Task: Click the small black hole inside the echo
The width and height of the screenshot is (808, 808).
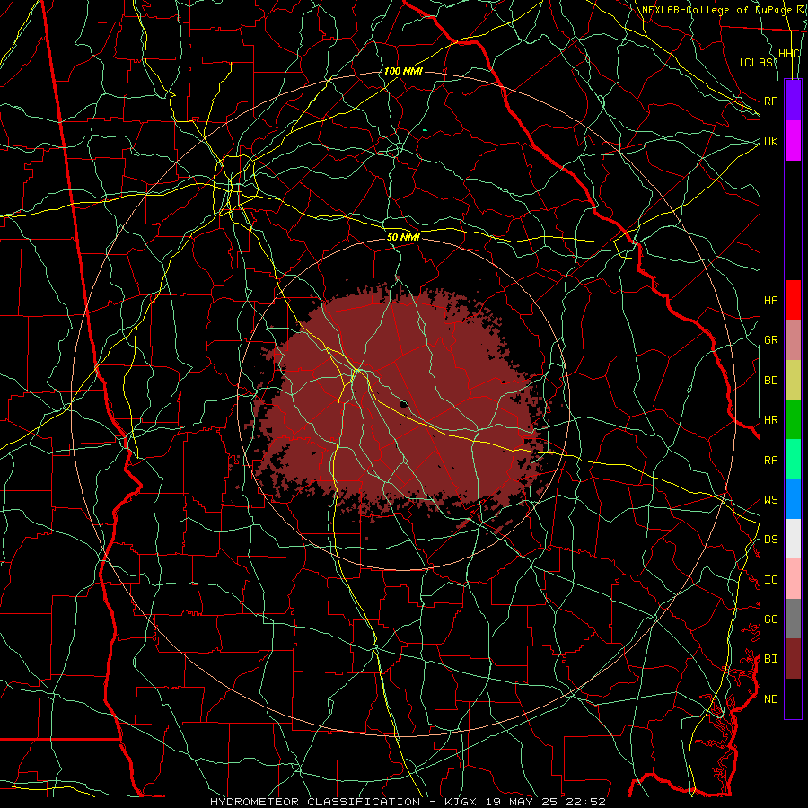Action: point(404,403)
